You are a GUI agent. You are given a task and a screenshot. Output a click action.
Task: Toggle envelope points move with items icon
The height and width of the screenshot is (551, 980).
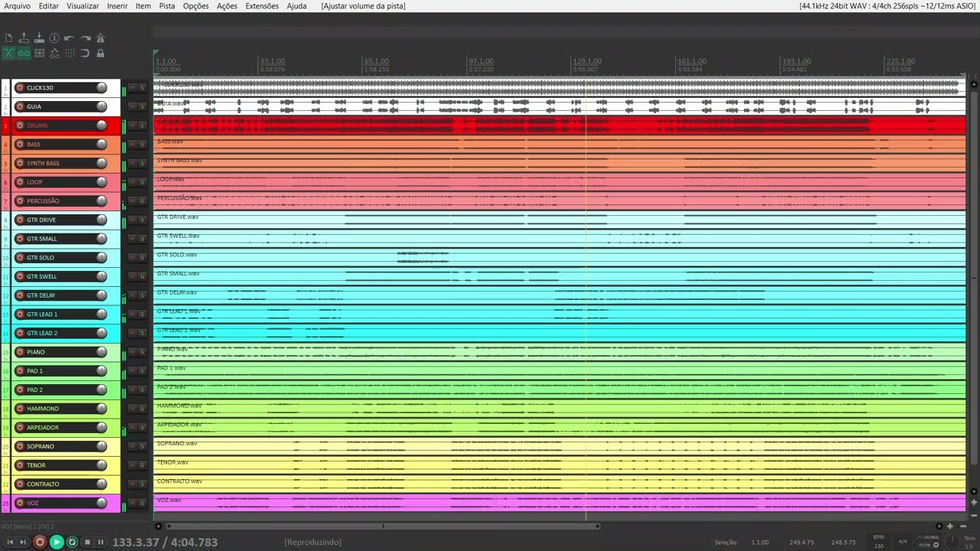(x=54, y=54)
